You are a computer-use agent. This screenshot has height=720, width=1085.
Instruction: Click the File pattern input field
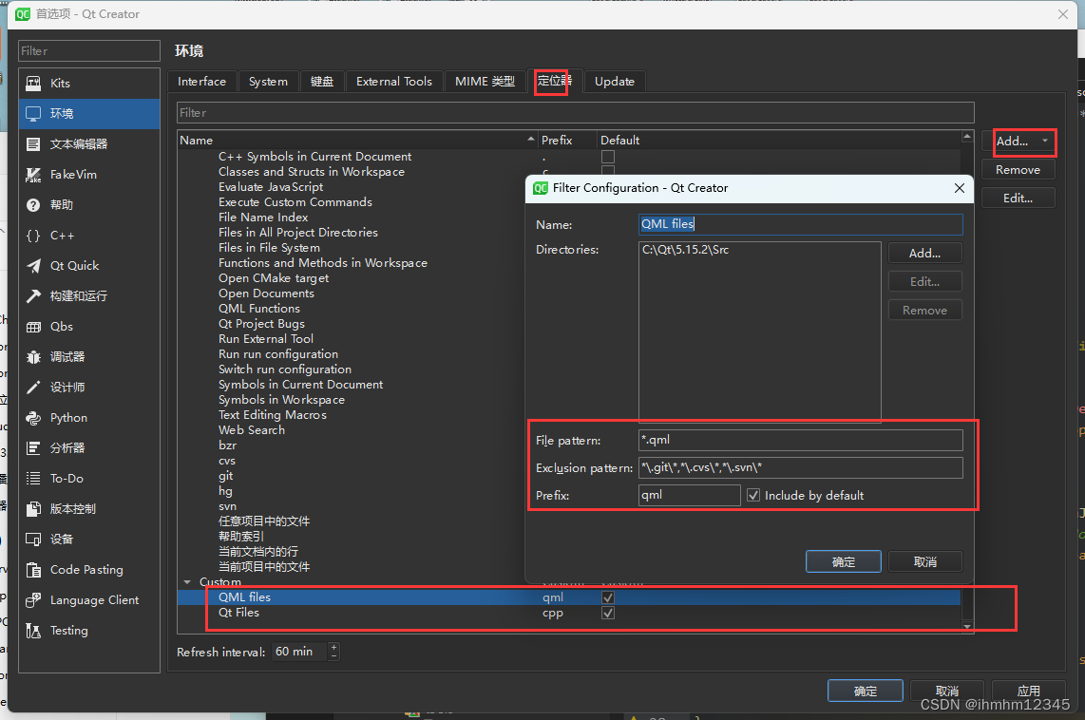801,440
